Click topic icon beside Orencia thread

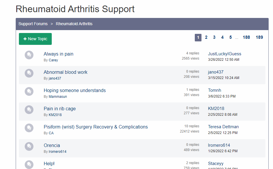click(x=29, y=146)
